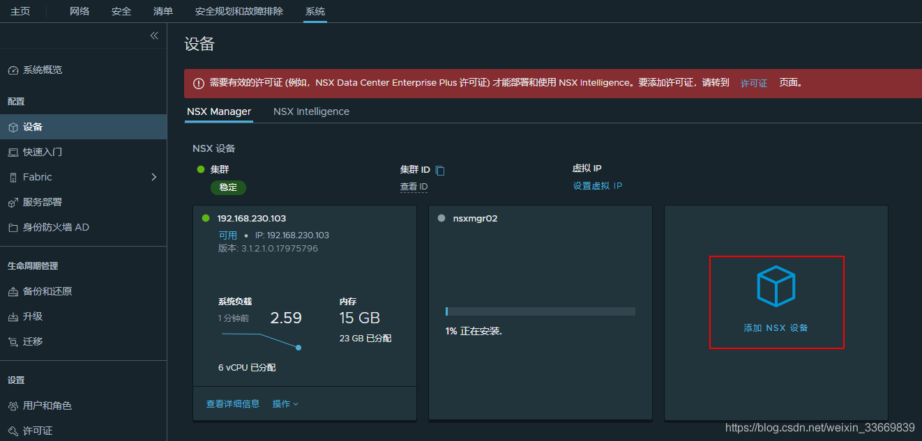The width and height of the screenshot is (922, 441).
Task: Open 许可证 in the sidebar
Action: click(38, 431)
